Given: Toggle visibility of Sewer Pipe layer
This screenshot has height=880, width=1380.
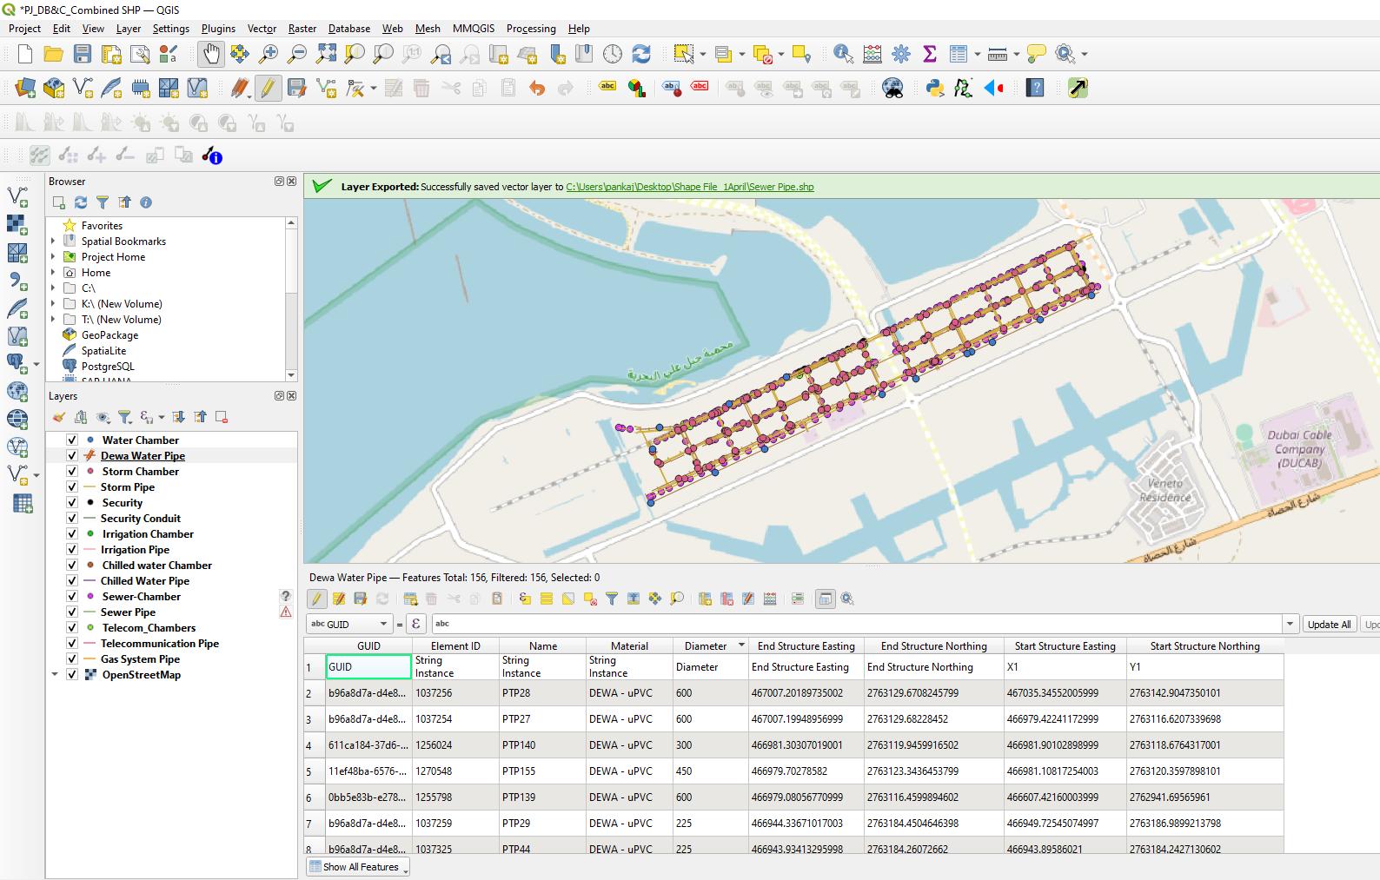Looking at the screenshot, I should coord(72,612).
